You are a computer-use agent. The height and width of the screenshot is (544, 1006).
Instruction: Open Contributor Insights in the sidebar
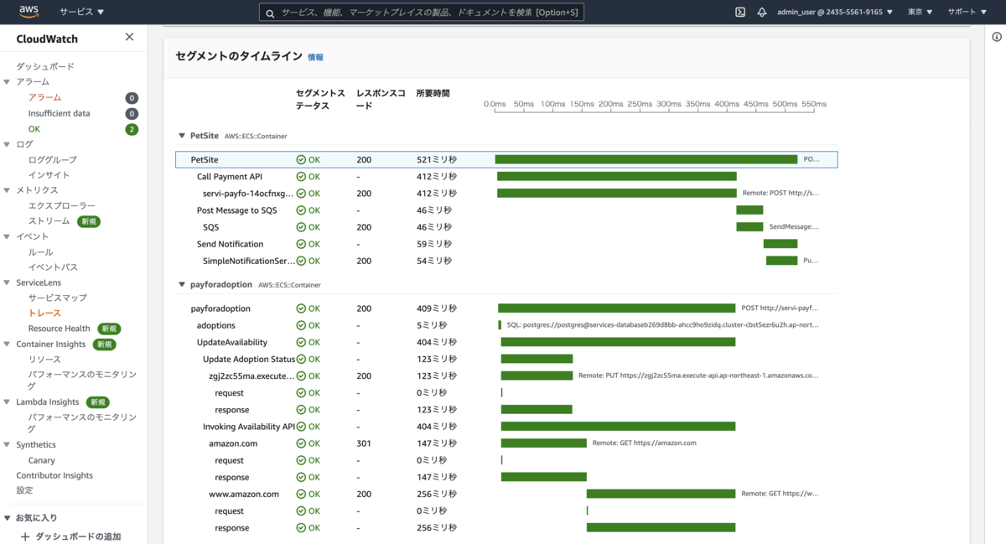click(x=54, y=475)
